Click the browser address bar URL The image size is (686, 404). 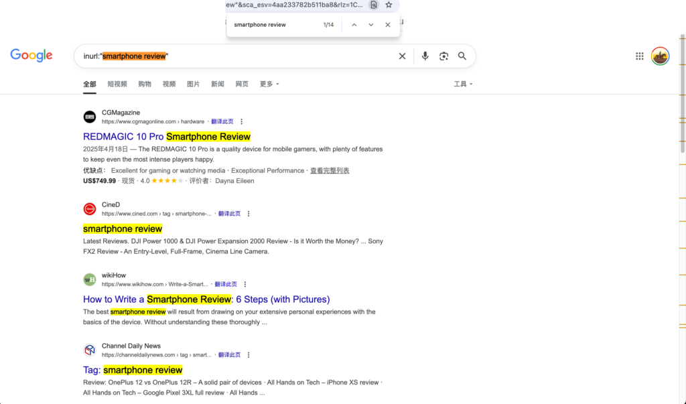pos(295,5)
